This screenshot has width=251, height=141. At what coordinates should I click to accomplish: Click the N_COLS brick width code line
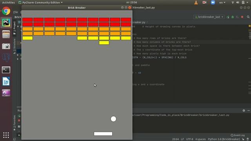coord(160,58)
